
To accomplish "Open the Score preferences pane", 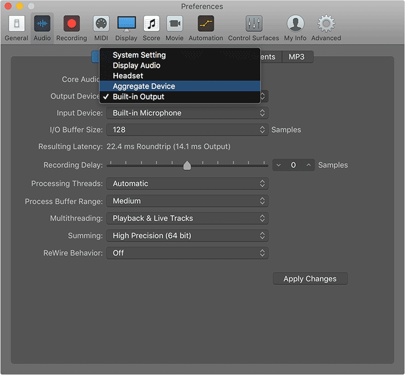I will tap(152, 28).
